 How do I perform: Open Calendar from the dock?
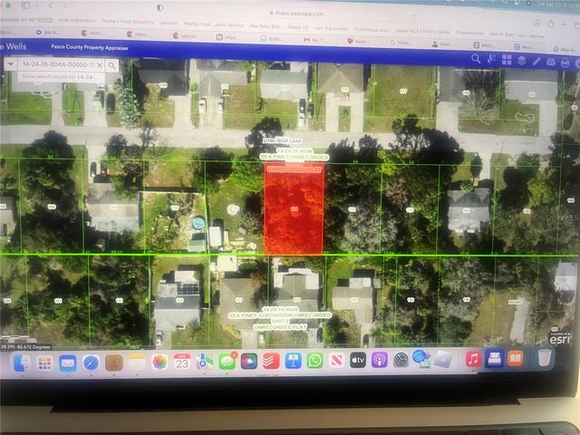[181, 361]
